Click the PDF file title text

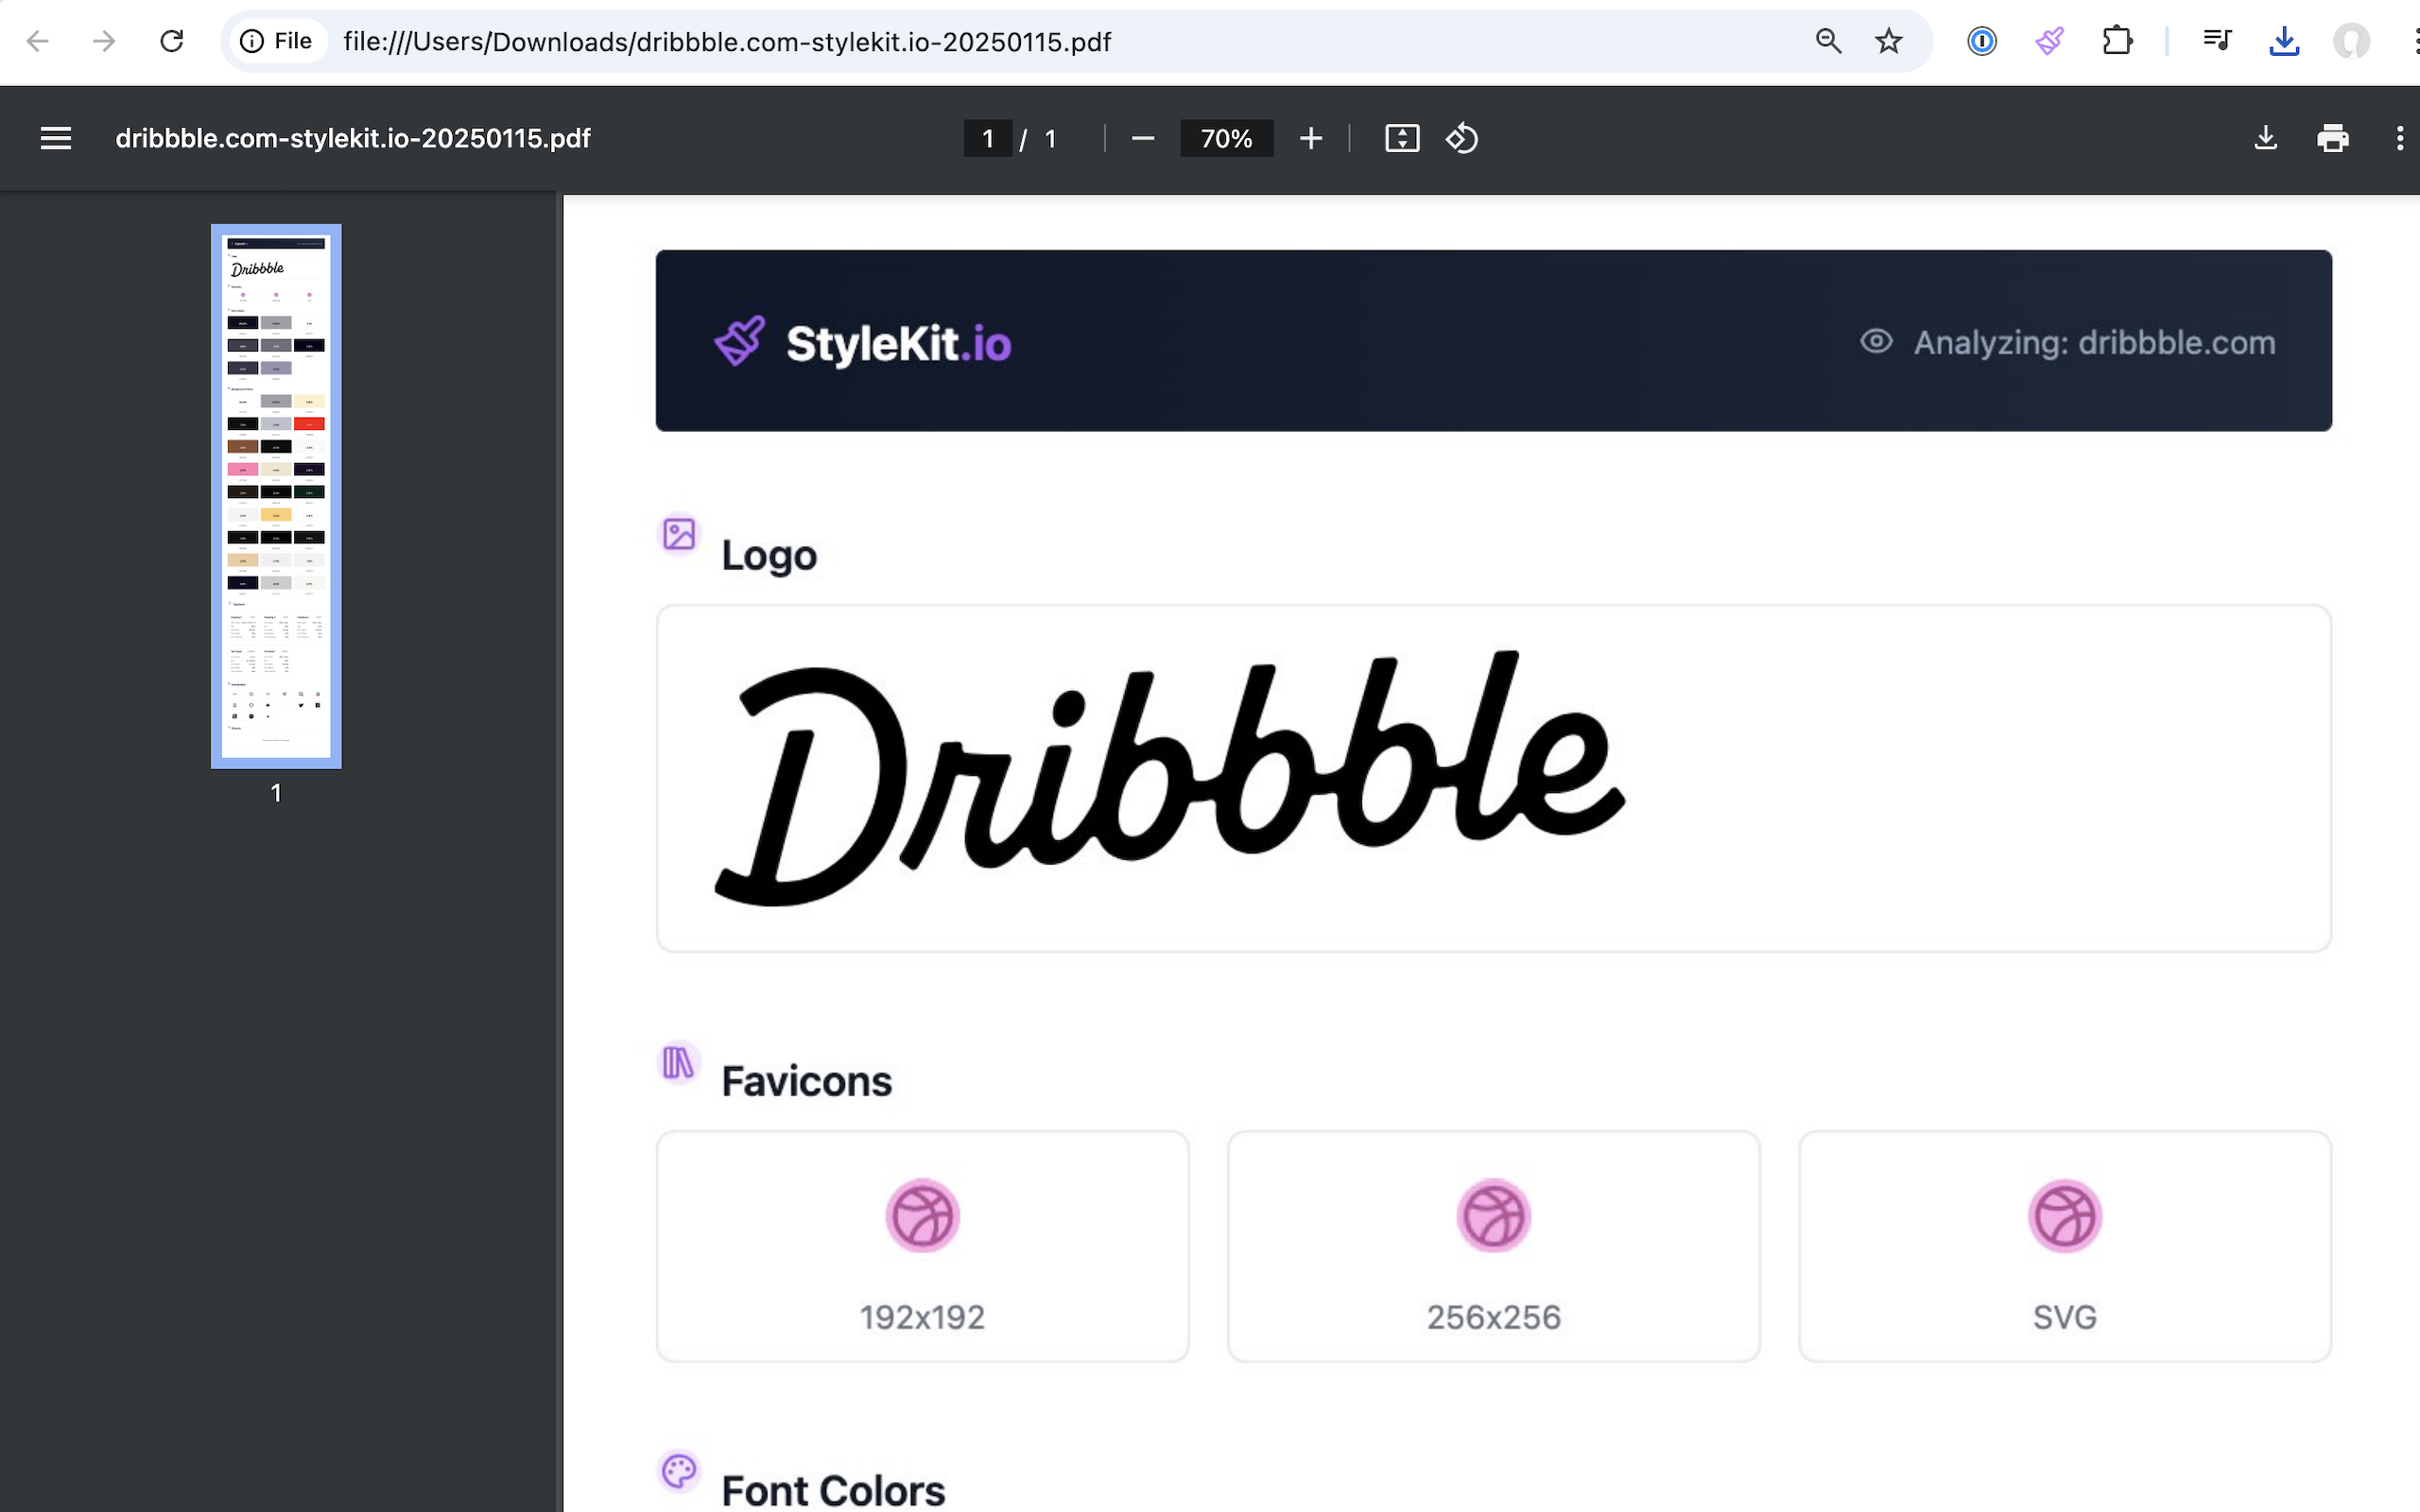[x=353, y=138]
